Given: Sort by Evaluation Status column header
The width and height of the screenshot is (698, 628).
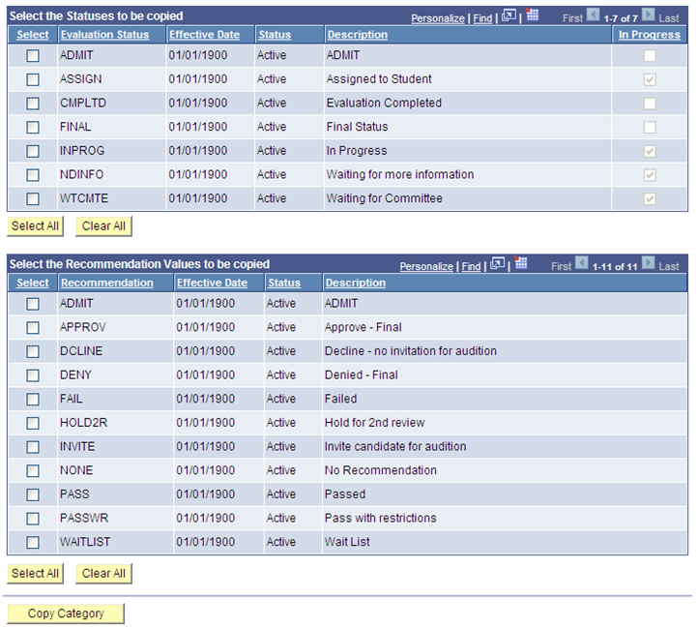Looking at the screenshot, I should (105, 35).
